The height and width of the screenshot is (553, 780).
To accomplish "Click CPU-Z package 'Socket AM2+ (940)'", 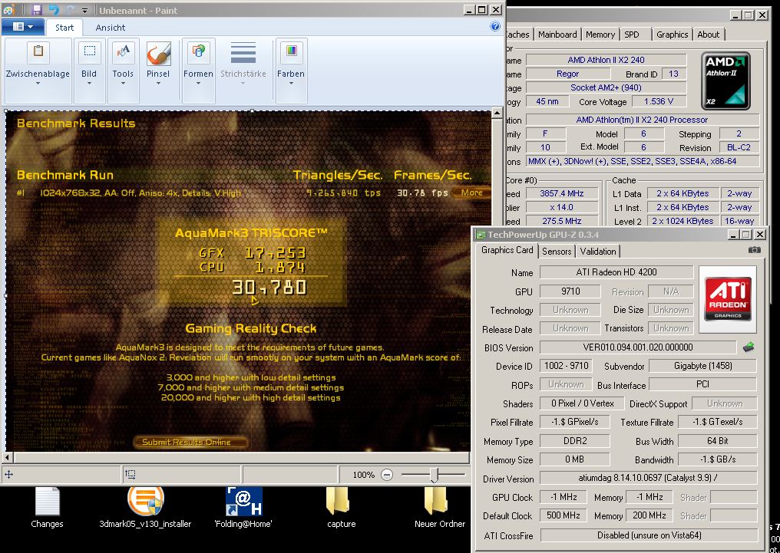I will [606, 87].
